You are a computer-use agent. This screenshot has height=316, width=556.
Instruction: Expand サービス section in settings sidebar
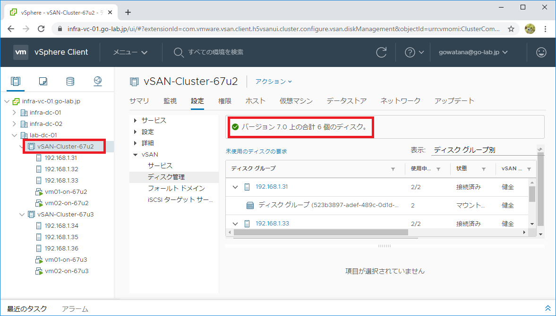135,121
